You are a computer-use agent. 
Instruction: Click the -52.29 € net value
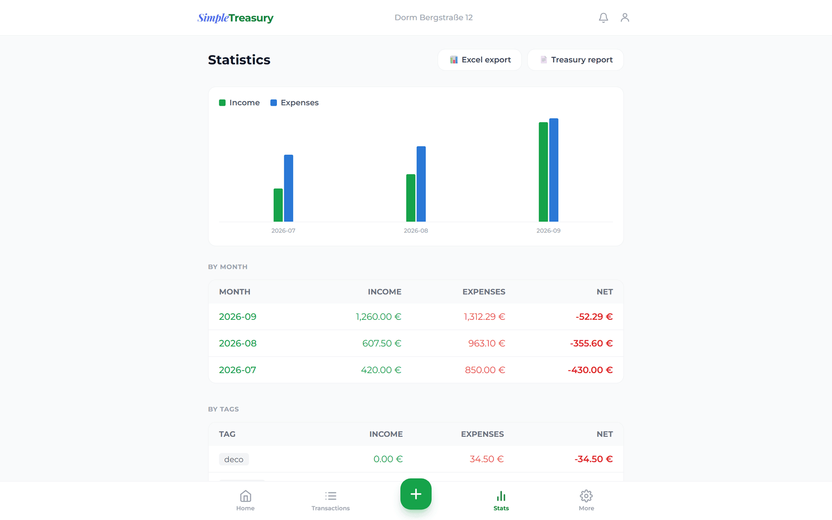pos(594,317)
